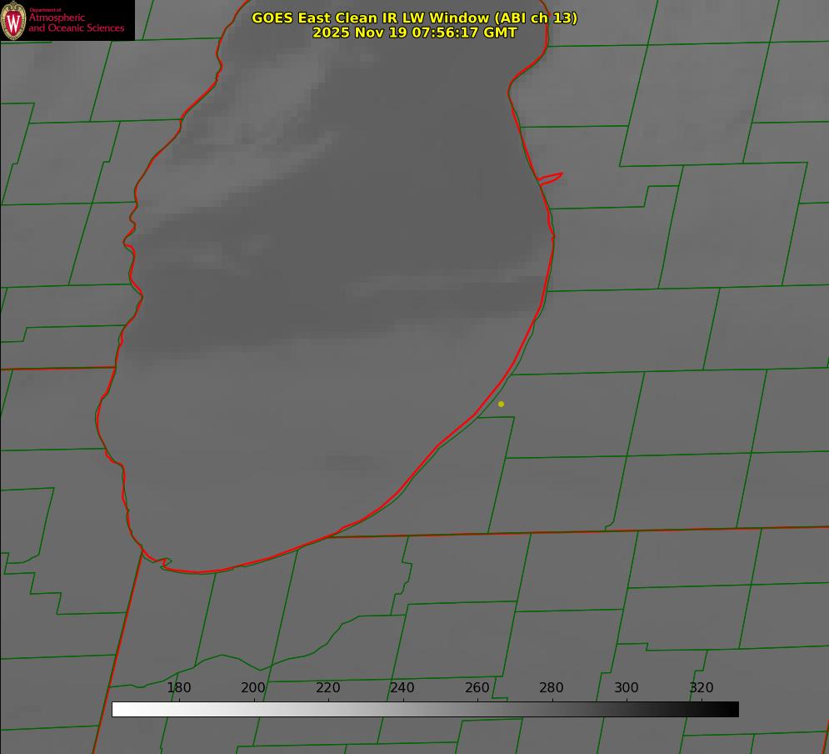Click the 280 label on the colorbar
The image size is (829, 754).
point(552,688)
